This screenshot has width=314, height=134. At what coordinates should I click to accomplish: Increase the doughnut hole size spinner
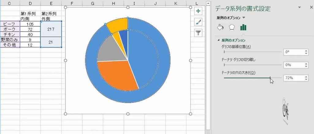(x=306, y=77)
